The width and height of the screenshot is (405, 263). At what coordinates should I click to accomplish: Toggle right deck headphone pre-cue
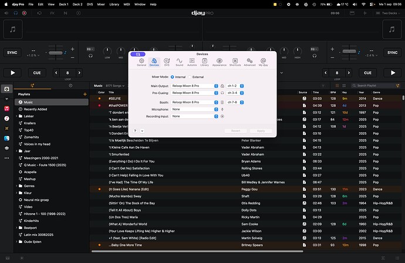[x=315, y=56]
